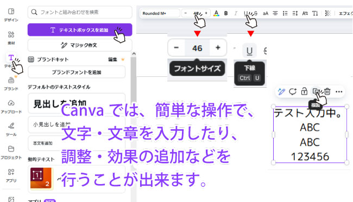Image resolution: width=353 pixels, height=202 pixels.
Task: Open the アプリ sidebar panel
Action: 11,175
